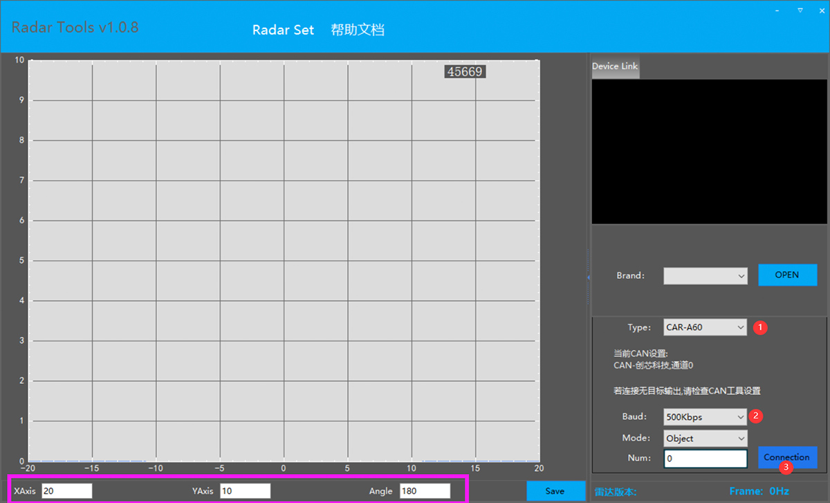Expand the Baud dropdown set to 500Kbps
830x503 pixels.
point(705,417)
